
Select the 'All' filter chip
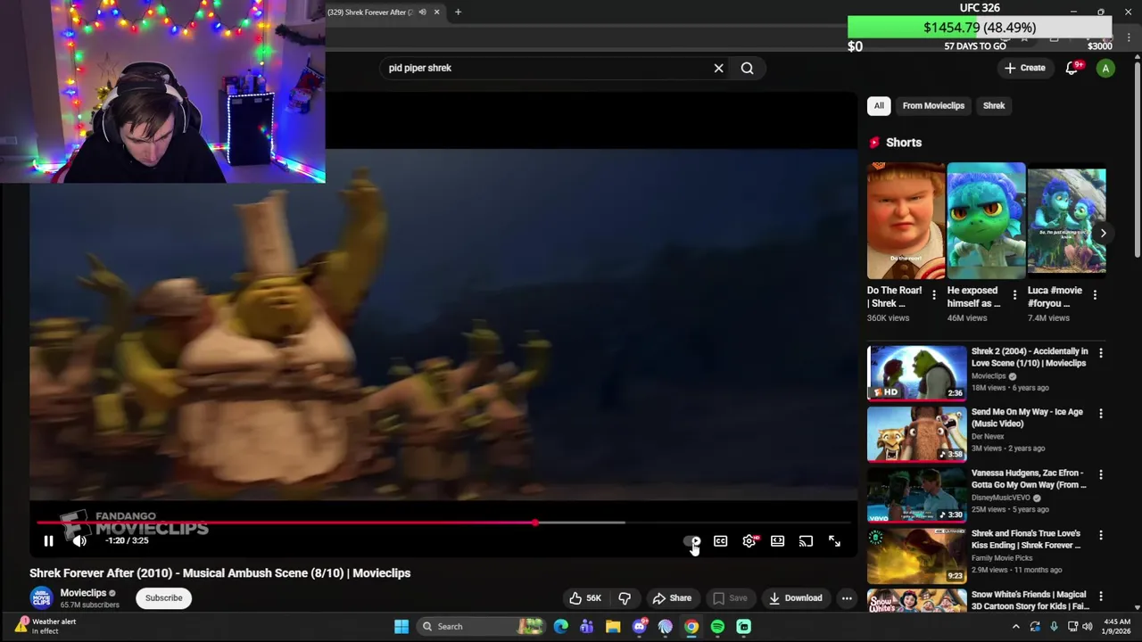tap(879, 105)
